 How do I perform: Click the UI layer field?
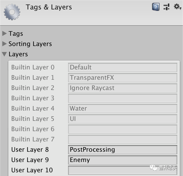click(123, 119)
